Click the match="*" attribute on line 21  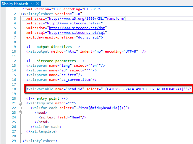(x=64, y=103)
